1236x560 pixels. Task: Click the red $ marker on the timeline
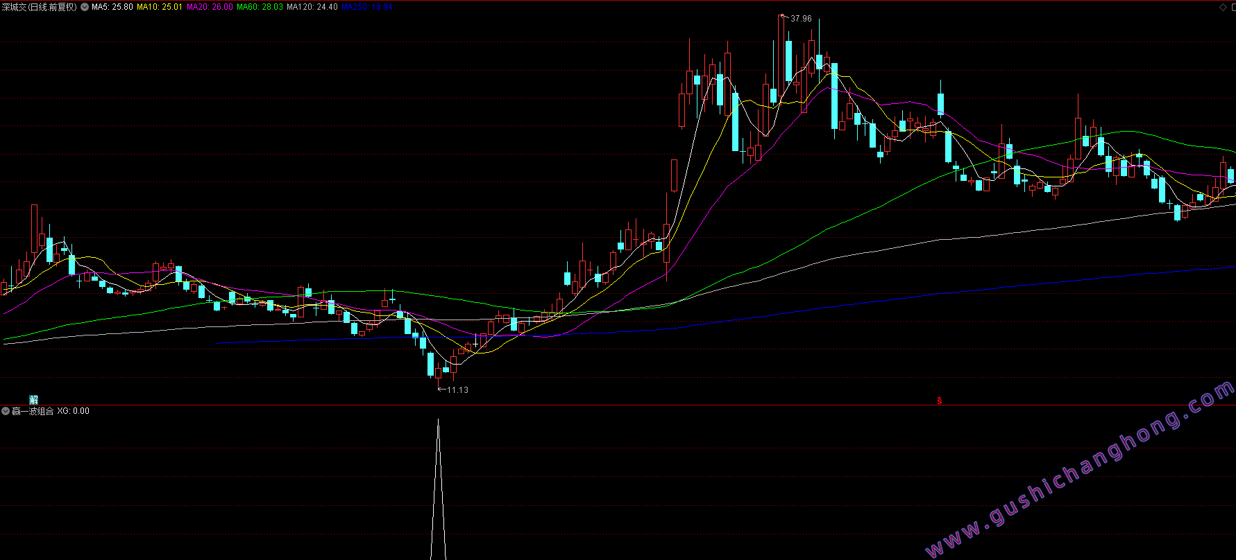940,401
